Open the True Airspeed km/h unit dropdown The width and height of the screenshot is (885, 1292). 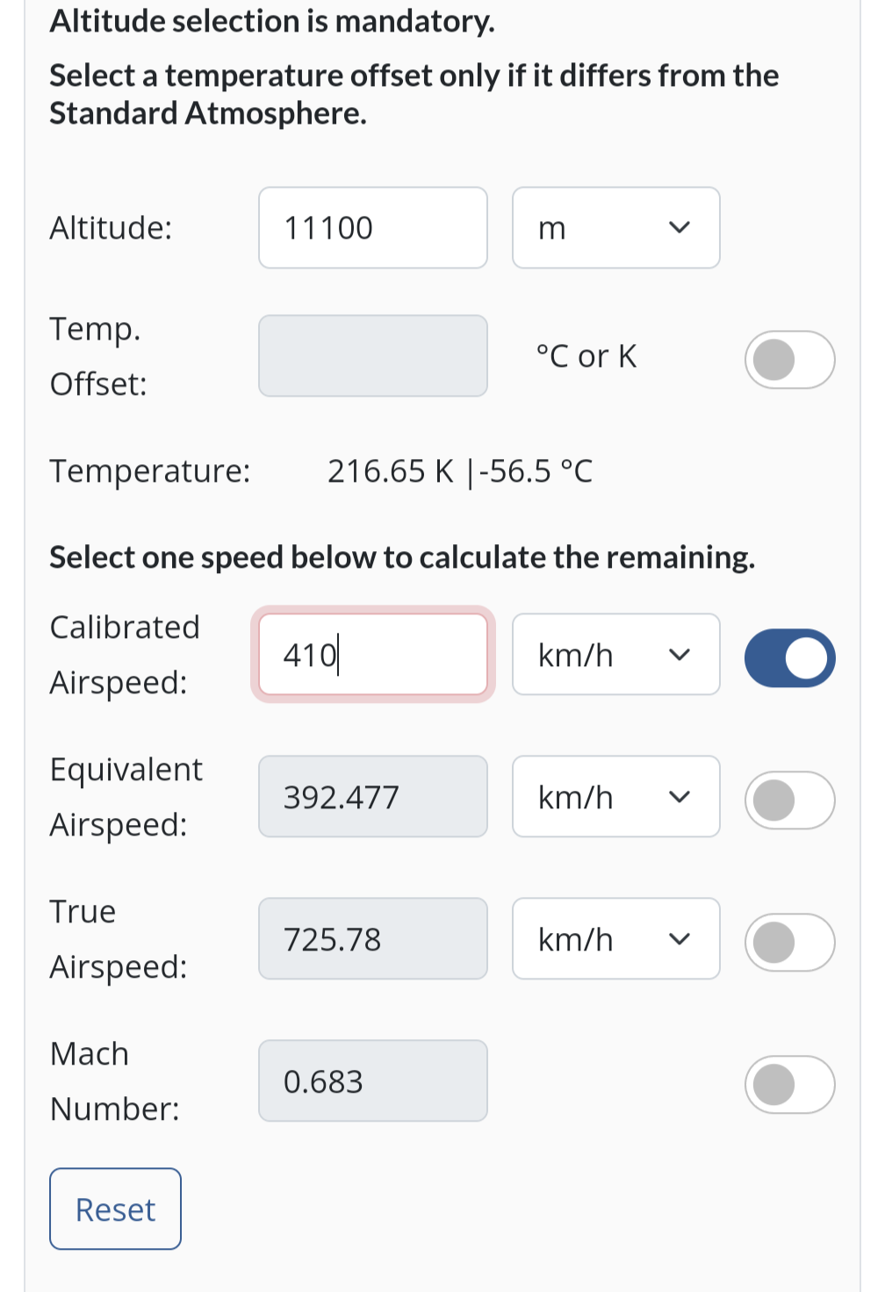coord(616,938)
